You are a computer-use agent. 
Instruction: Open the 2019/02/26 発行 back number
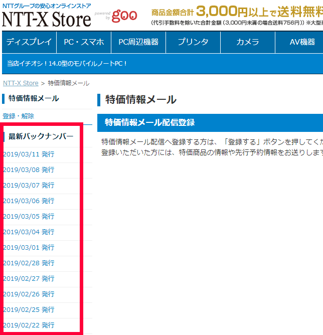click(29, 294)
